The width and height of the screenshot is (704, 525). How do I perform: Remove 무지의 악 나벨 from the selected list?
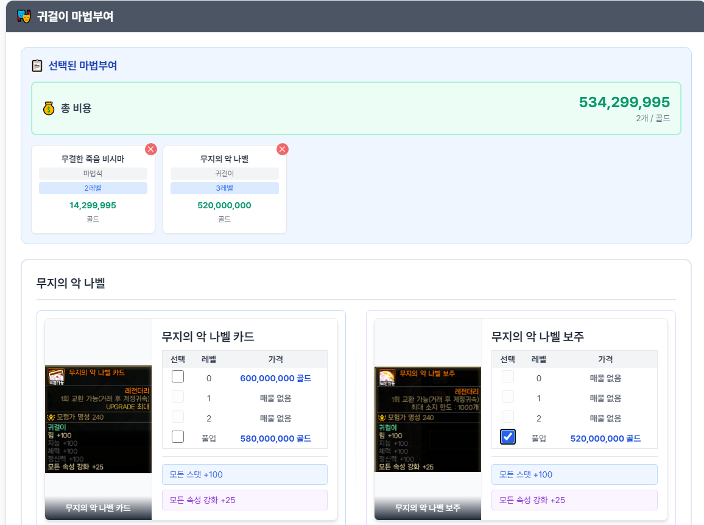pos(283,149)
